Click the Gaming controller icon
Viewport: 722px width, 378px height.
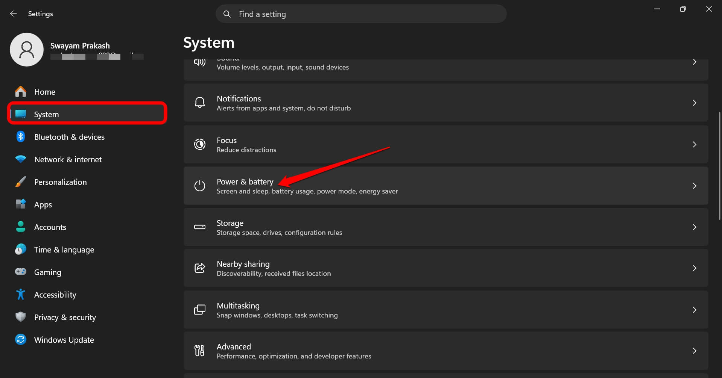[x=21, y=271]
